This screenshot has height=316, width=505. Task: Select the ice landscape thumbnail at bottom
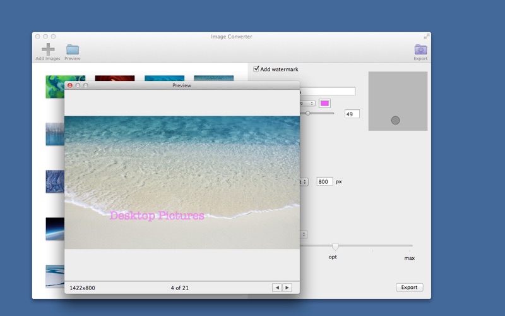55,276
